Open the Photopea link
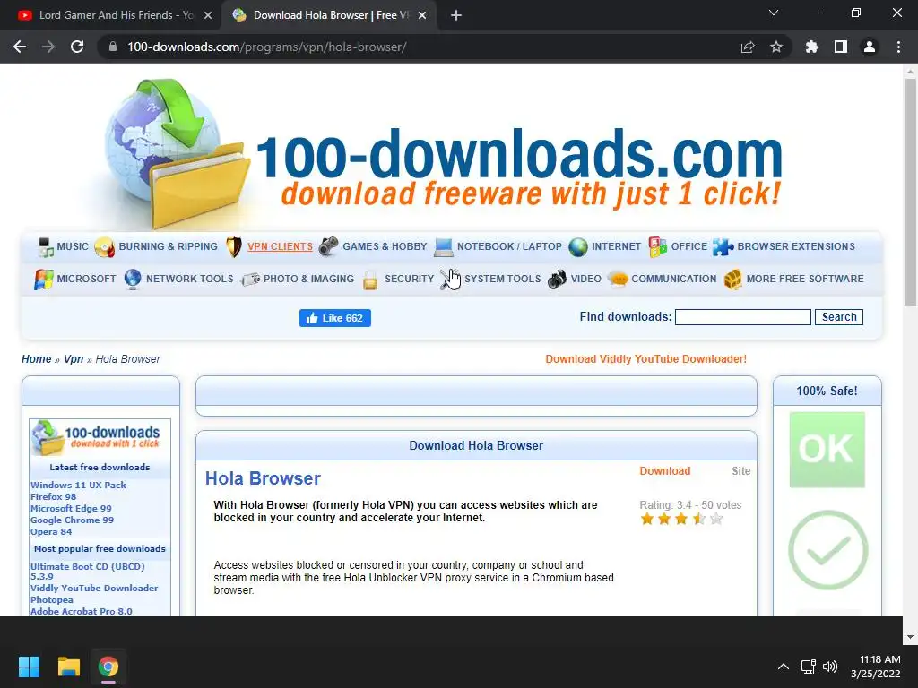The width and height of the screenshot is (918, 688). click(51, 599)
